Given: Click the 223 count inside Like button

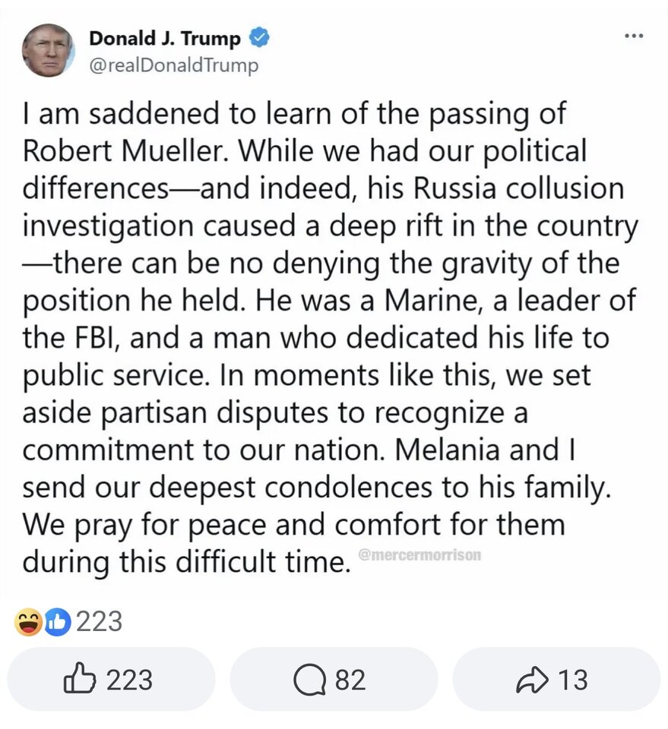Looking at the screenshot, I should coord(128,680).
